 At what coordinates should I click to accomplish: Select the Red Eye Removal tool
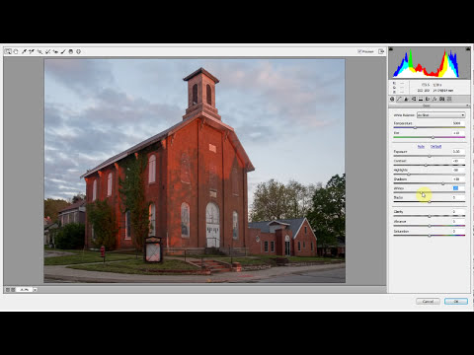pyautogui.click(x=55, y=51)
